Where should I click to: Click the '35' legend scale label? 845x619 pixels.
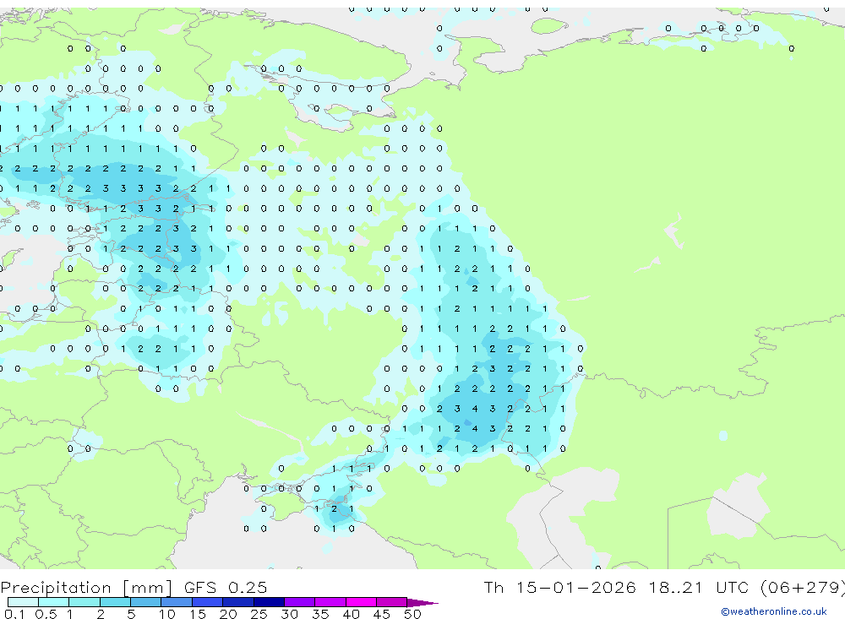coord(320,614)
